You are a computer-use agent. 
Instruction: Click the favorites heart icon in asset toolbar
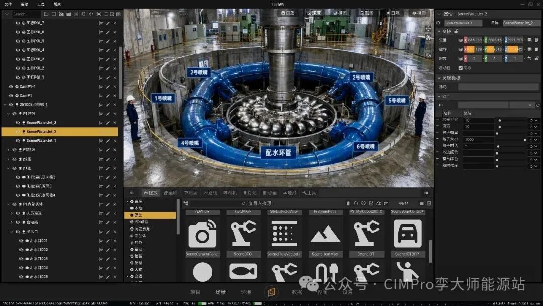tap(364, 203)
